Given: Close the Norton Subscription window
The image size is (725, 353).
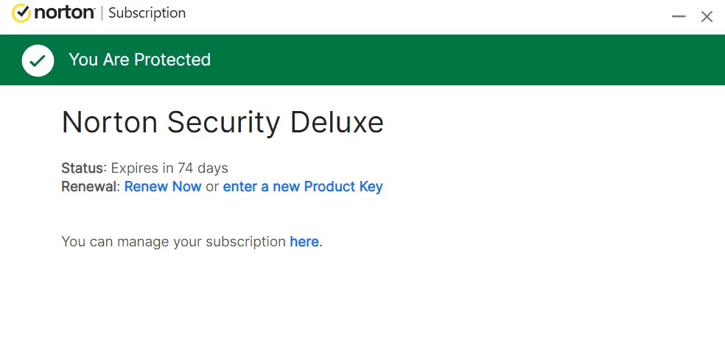Looking at the screenshot, I should tap(707, 17).
